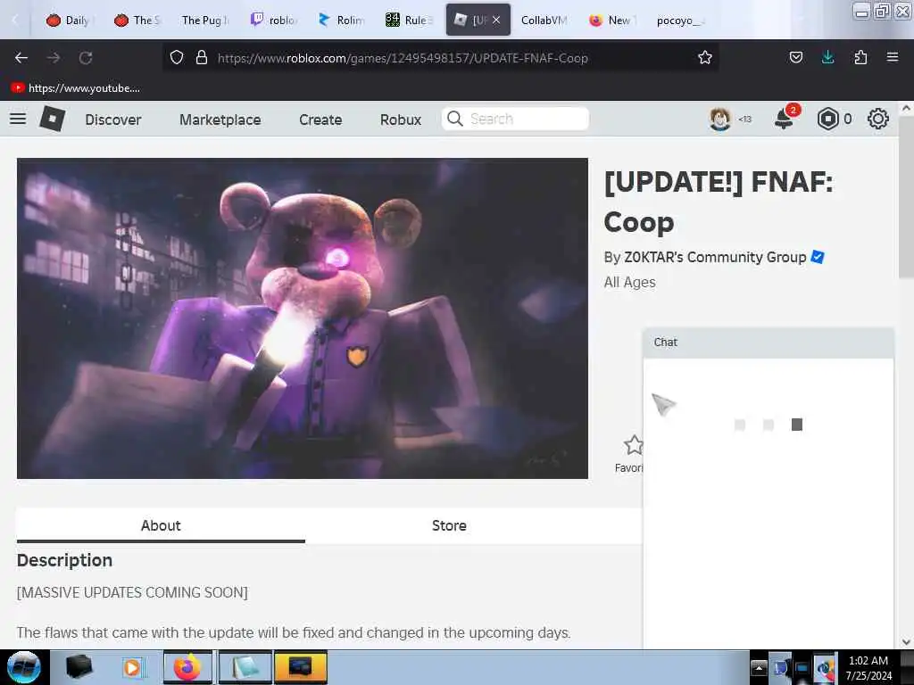The width and height of the screenshot is (914, 685).
Task: Open Roblox settings gear
Action: pos(878,119)
